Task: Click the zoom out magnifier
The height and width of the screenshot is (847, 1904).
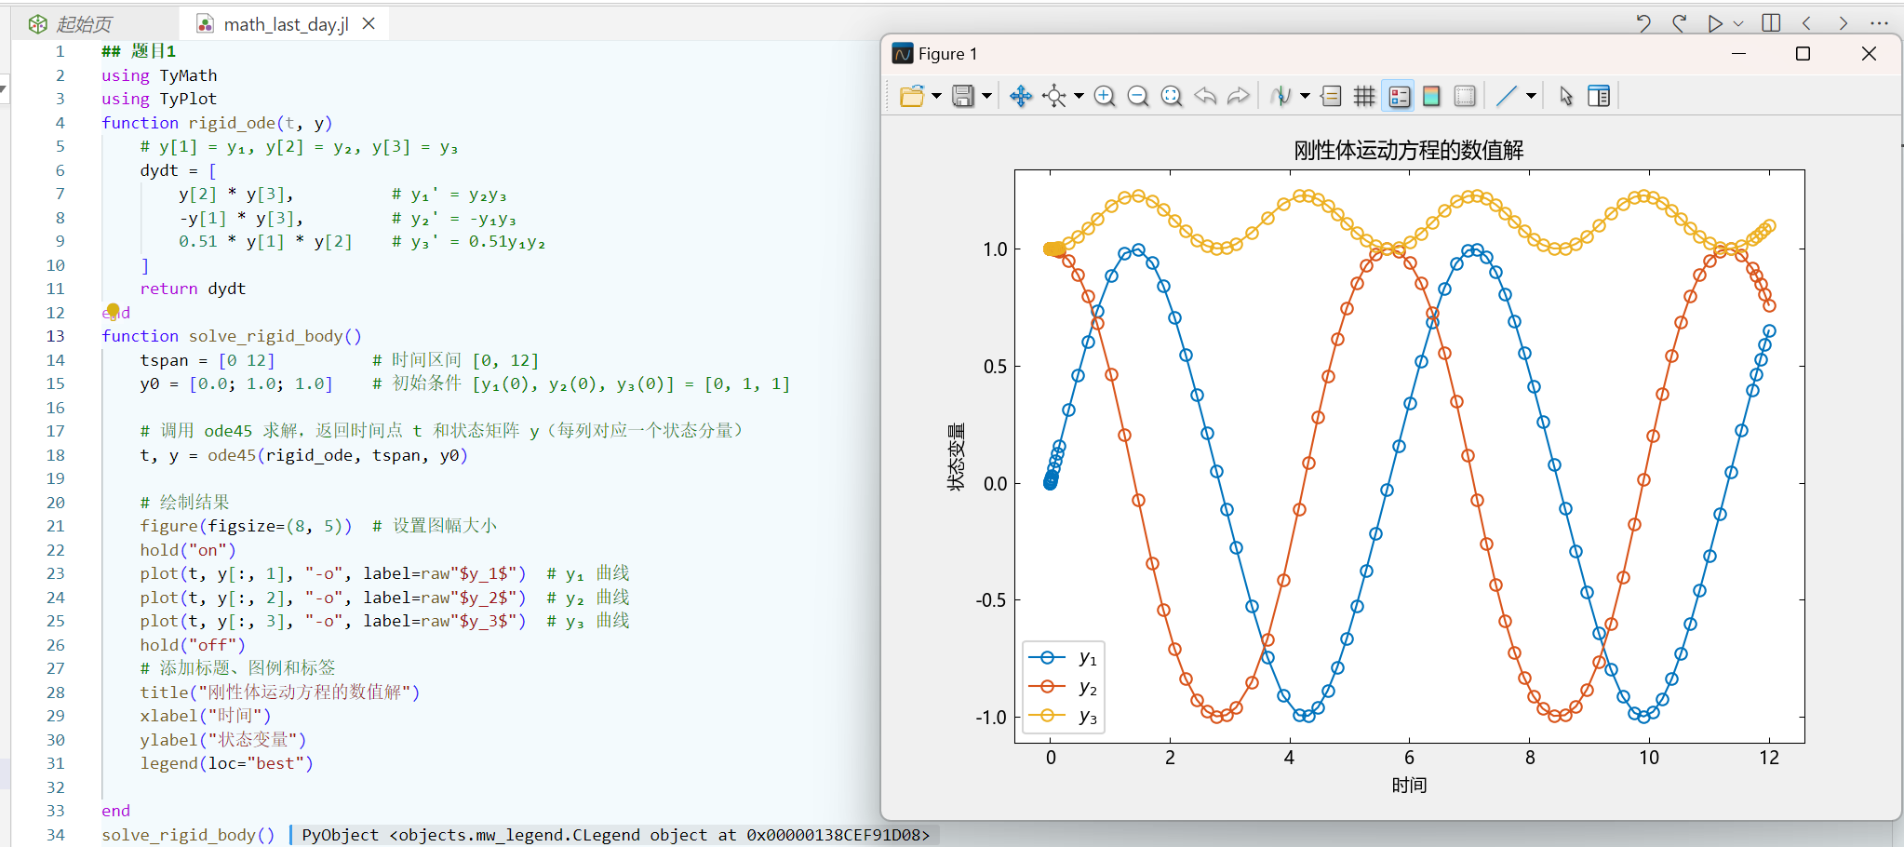Action: coord(1138,96)
